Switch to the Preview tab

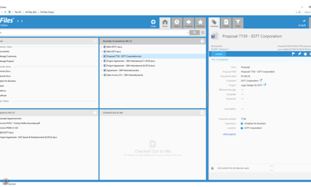pos(226,23)
